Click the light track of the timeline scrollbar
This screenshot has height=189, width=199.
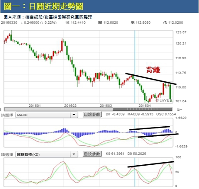[59, 109]
